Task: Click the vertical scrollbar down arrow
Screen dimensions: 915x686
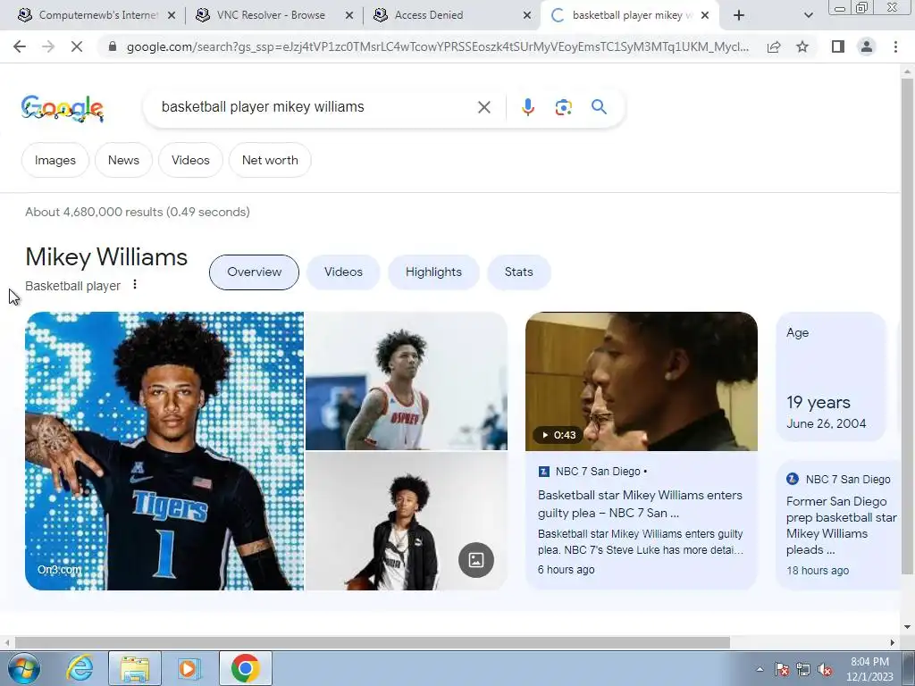Action: (907, 627)
